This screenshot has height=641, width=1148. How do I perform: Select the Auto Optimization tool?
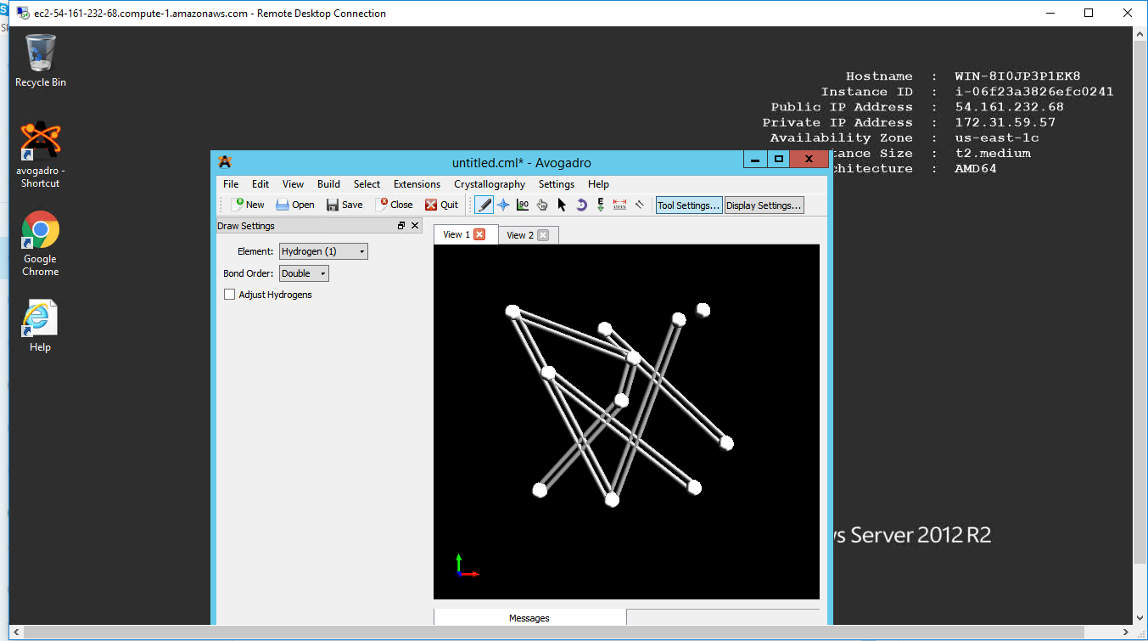click(601, 205)
